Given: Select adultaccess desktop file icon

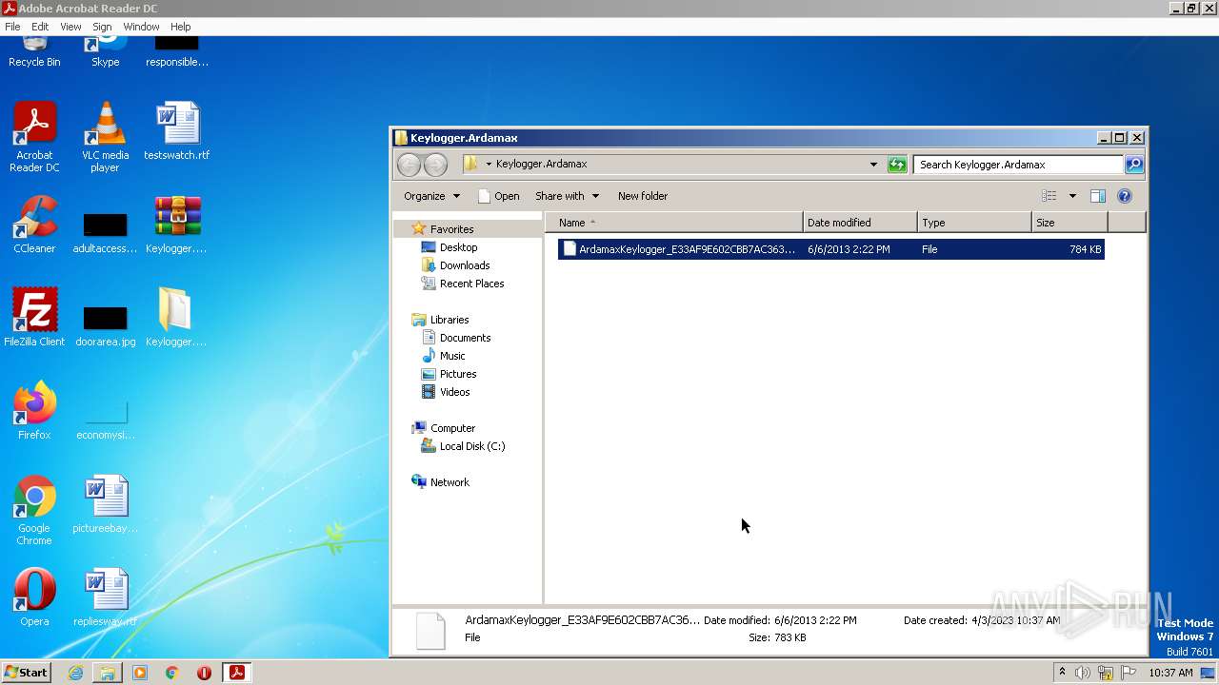Looking at the screenshot, I should (105, 232).
